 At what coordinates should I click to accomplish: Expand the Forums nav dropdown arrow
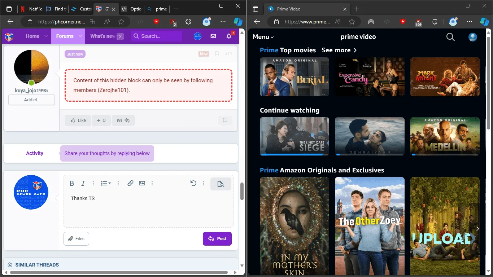pyautogui.click(x=81, y=36)
